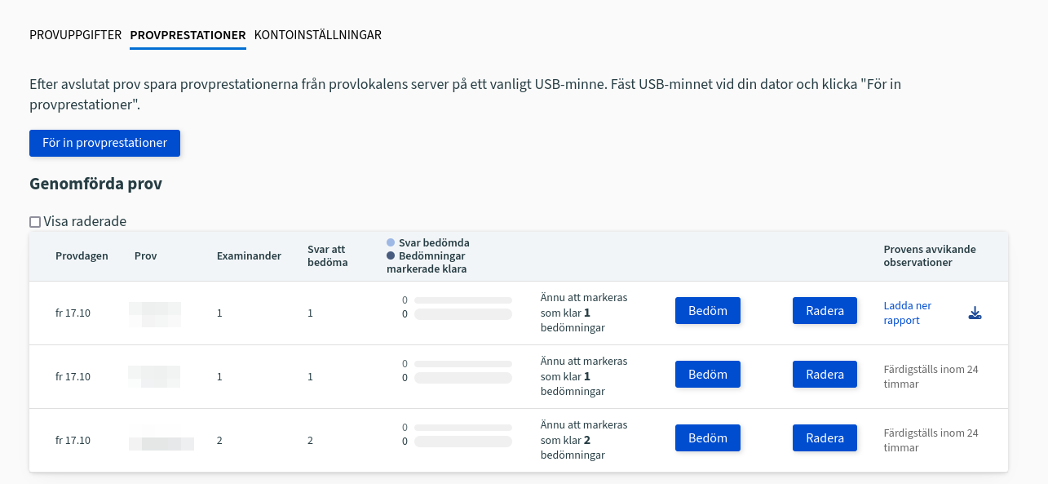Click Radera for the two-examinee exam
1048x484 pixels.
pos(825,438)
